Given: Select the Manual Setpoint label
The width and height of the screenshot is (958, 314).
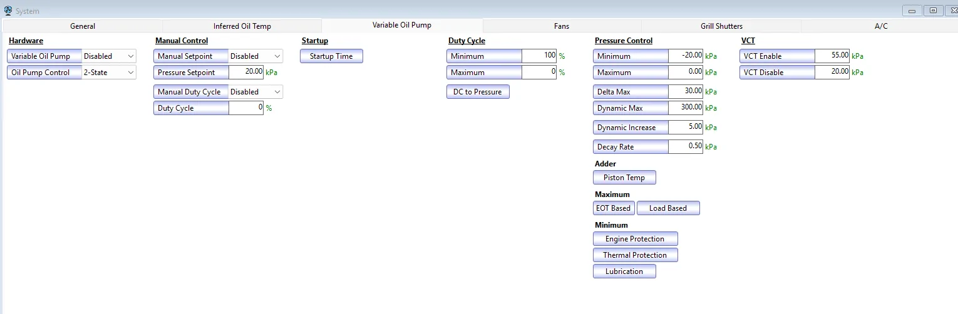Looking at the screenshot, I should click(191, 56).
